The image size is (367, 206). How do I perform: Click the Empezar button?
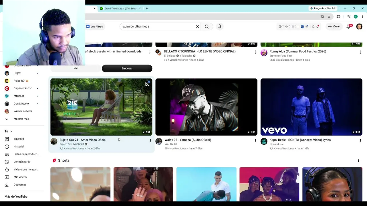(127, 68)
